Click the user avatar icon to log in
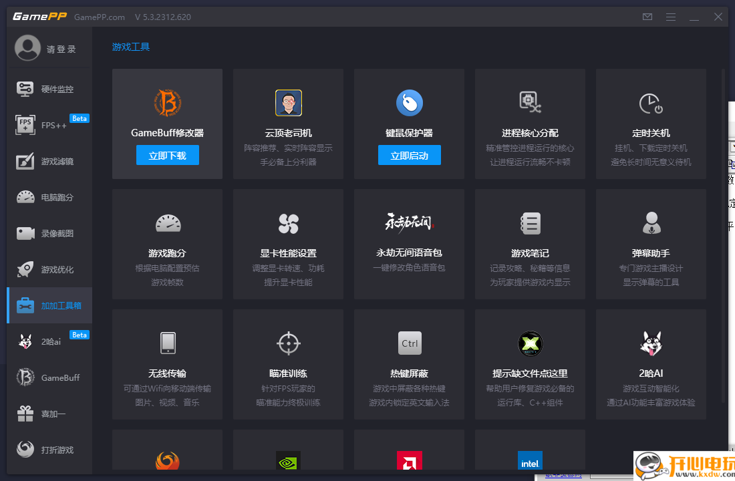Image resolution: width=735 pixels, height=481 pixels. (x=27, y=48)
